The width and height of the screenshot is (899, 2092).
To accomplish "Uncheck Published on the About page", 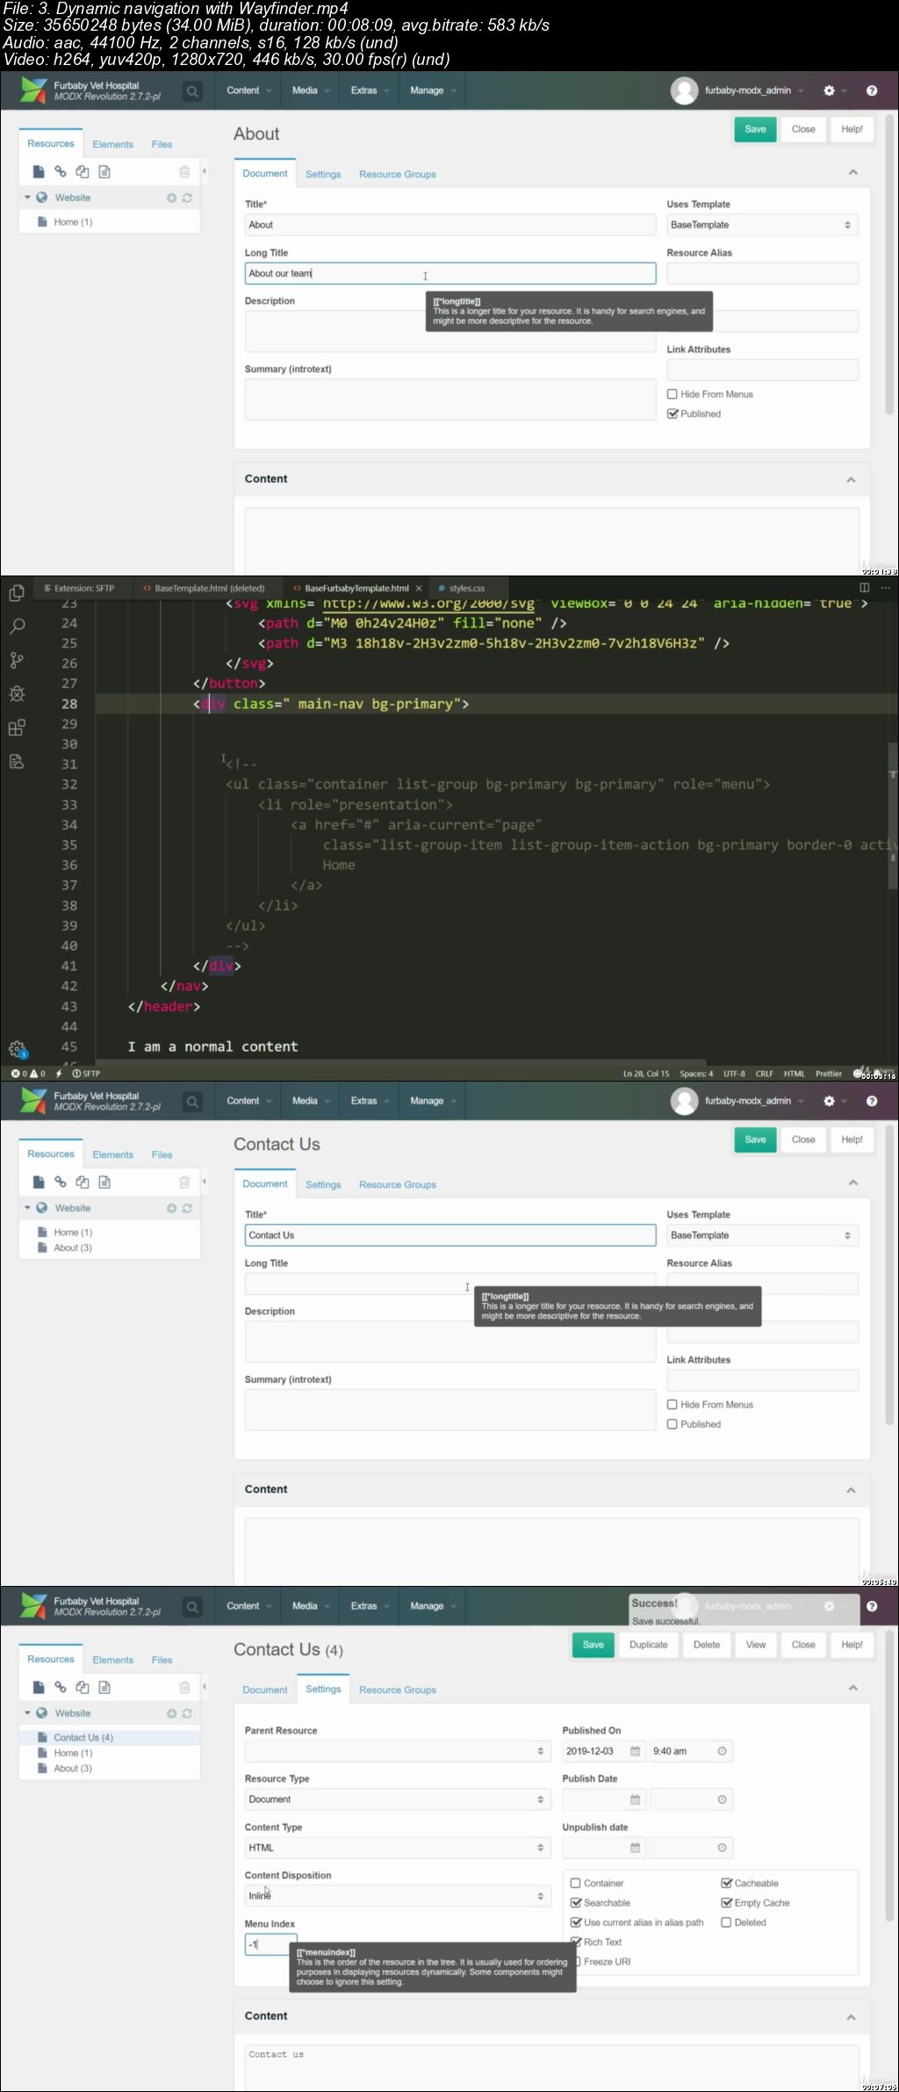I will (672, 414).
